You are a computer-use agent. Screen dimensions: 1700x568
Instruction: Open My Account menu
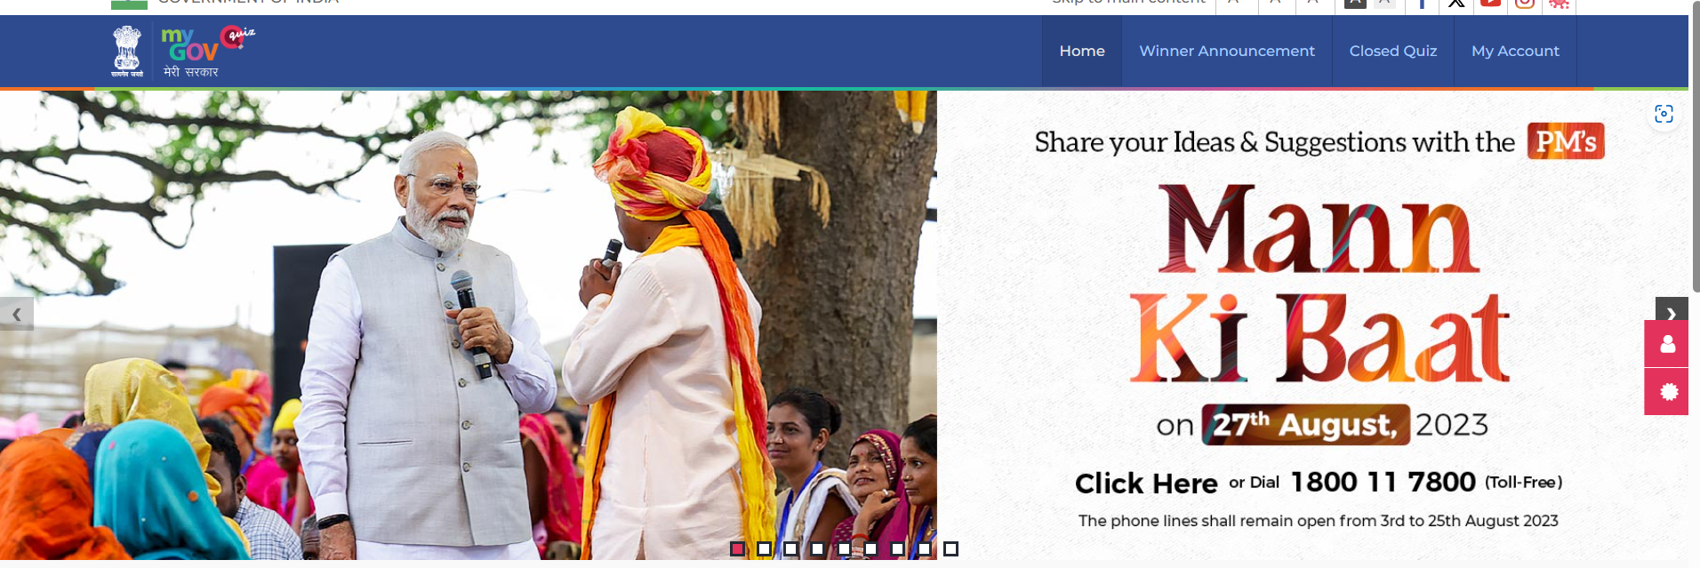click(x=1515, y=52)
